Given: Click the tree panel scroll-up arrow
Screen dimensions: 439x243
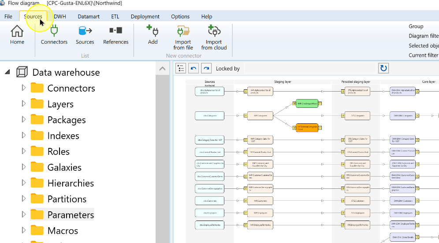Looking at the screenshot, I should coord(162,69).
